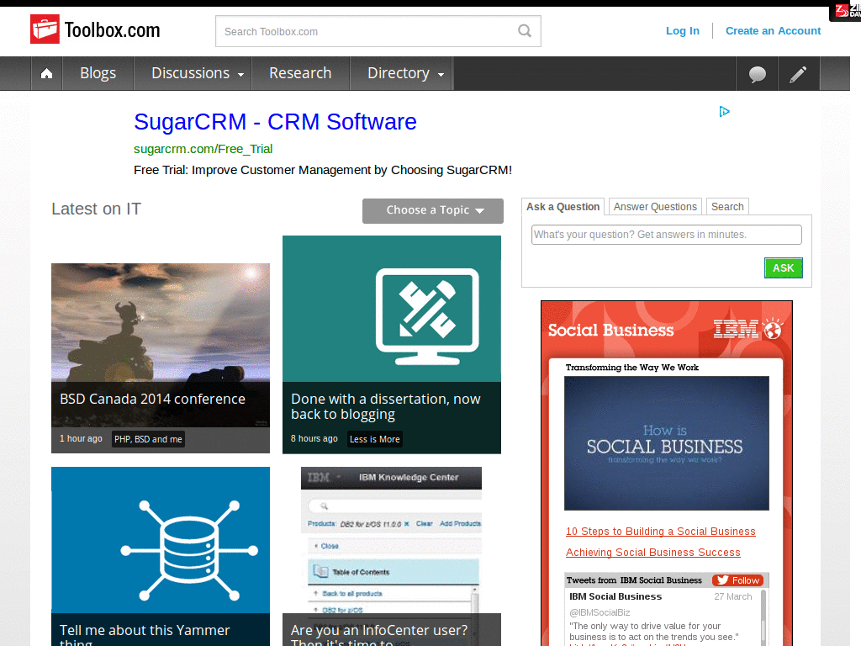The height and width of the screenshot is (646, 861).
Task: Click the green ASK button
Action: click(x=784, y=268)
